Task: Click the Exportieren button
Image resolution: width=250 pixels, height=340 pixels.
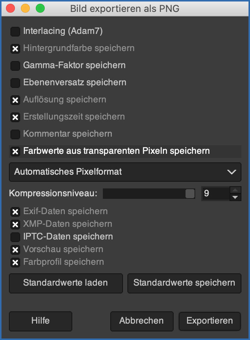Action: [x=210, y=321]
